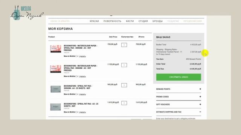The width and height of the screenshot is (241, 135).
Task: Open thumbnail of Spiral Fat Pad A4
Action: click(x=56, y=89)
